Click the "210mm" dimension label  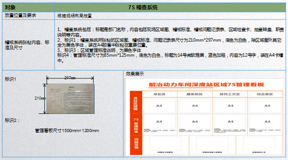pos(40,98)
